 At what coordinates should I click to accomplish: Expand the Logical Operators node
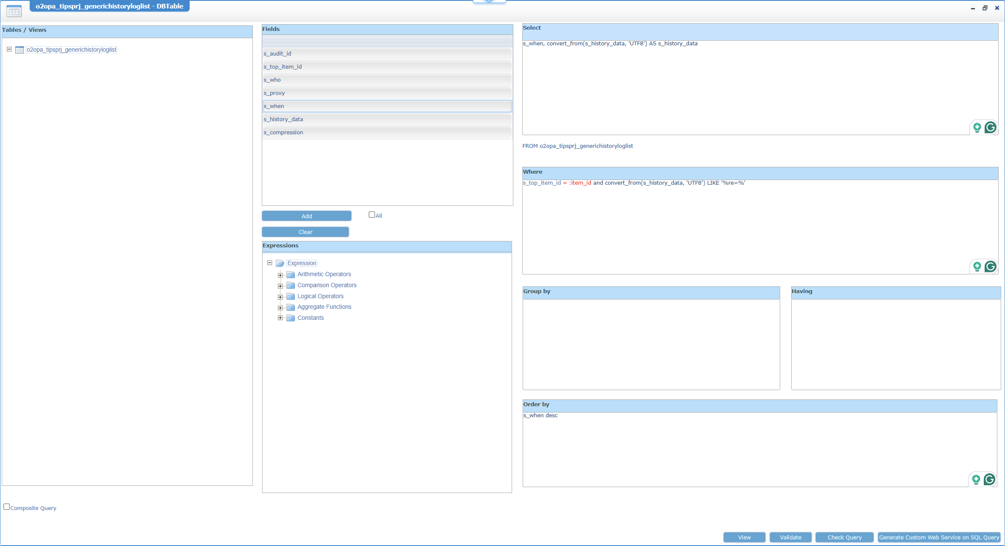pyautogui.click(x=280, y=297)
